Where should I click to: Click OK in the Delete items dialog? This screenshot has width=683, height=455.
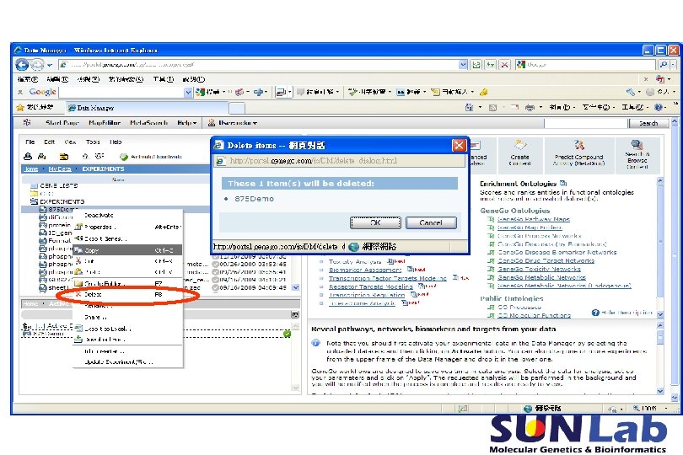[x=375, y=222]
